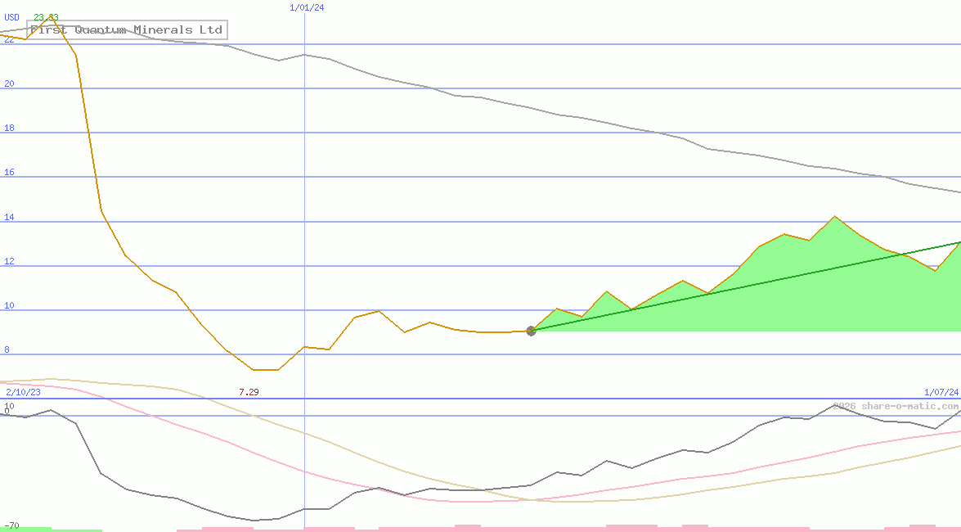This screenshot has height=532, width=961.
Task: Click the 16 price axis label
Action: point(9,172)
